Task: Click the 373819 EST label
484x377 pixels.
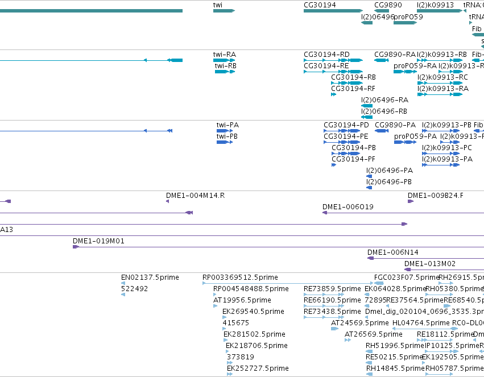Action: pos(241,357)
